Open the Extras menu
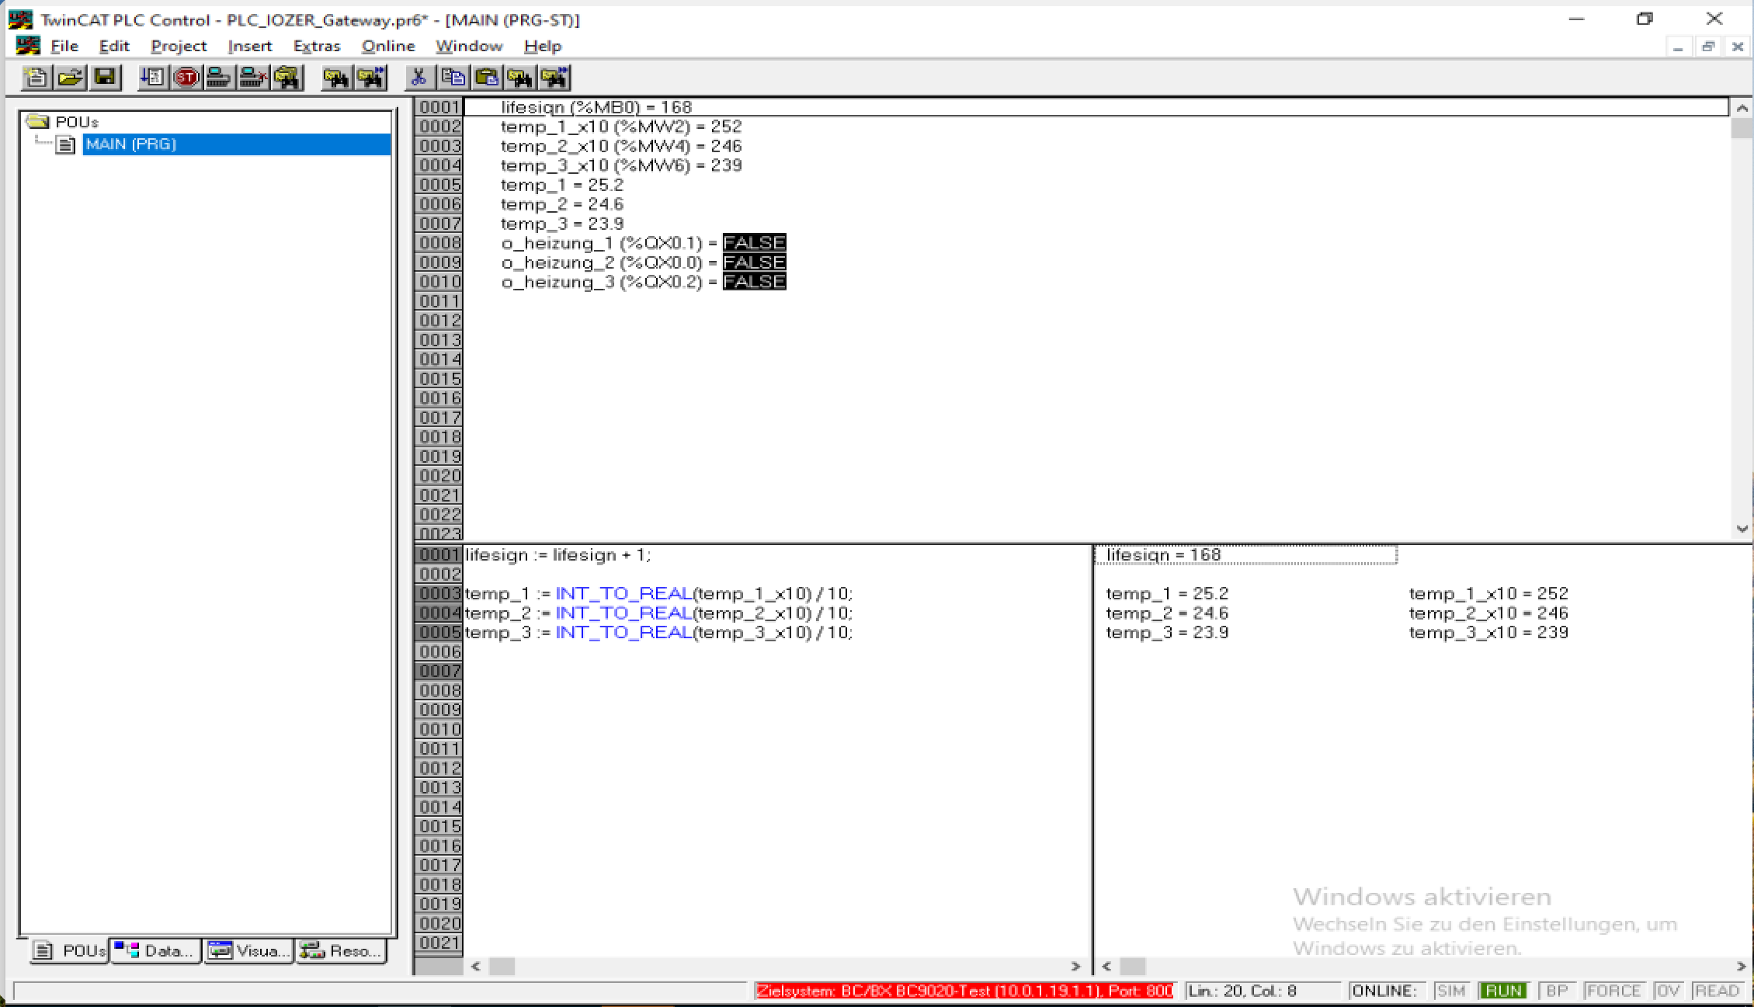 [317, 47]
